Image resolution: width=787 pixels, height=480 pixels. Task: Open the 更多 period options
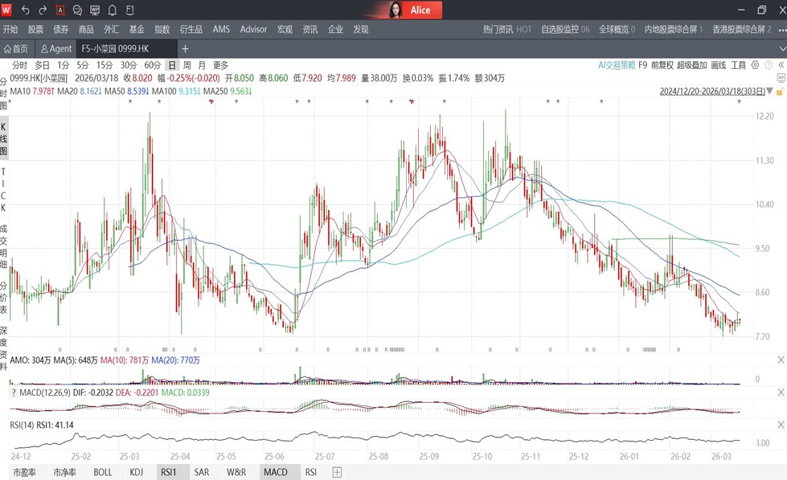[220, 65]
